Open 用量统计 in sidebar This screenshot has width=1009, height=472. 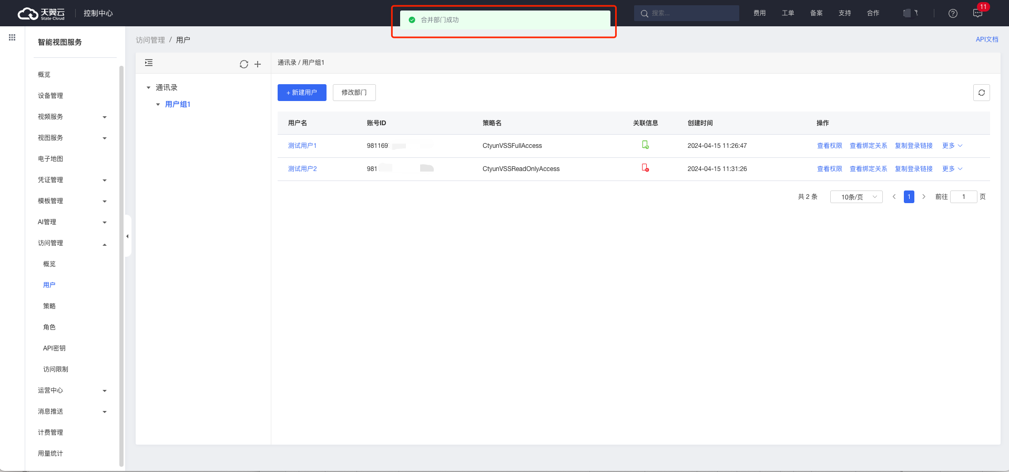tap(50, 454)
